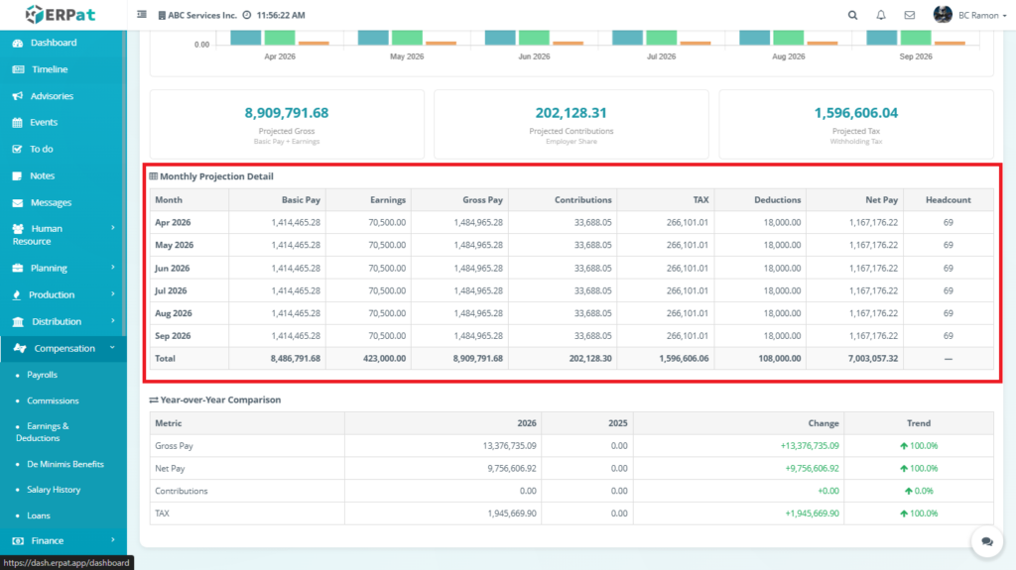
Task: Open the mail envelope icon
Action: [909, 16]
